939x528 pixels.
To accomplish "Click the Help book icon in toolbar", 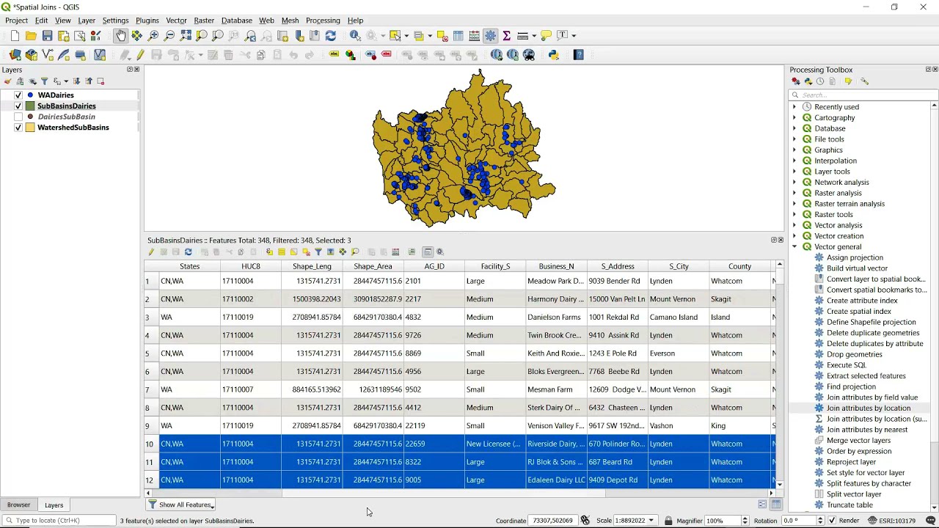I will click(579, 54).
